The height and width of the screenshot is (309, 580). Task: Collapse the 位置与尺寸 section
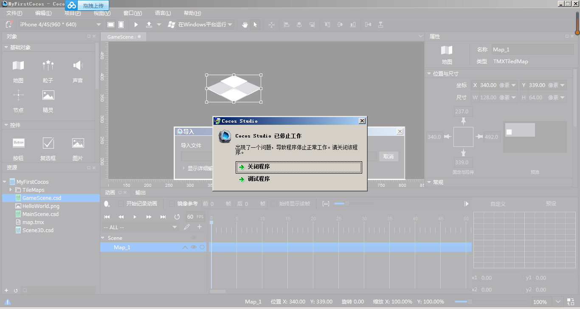click(x=429, y=74)
